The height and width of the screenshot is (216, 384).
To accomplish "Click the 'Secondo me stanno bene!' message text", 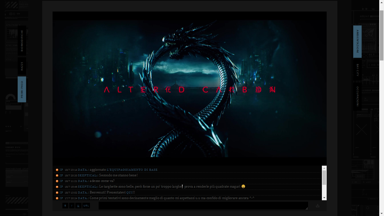I will pyautogui.click(x=118, y=175).
